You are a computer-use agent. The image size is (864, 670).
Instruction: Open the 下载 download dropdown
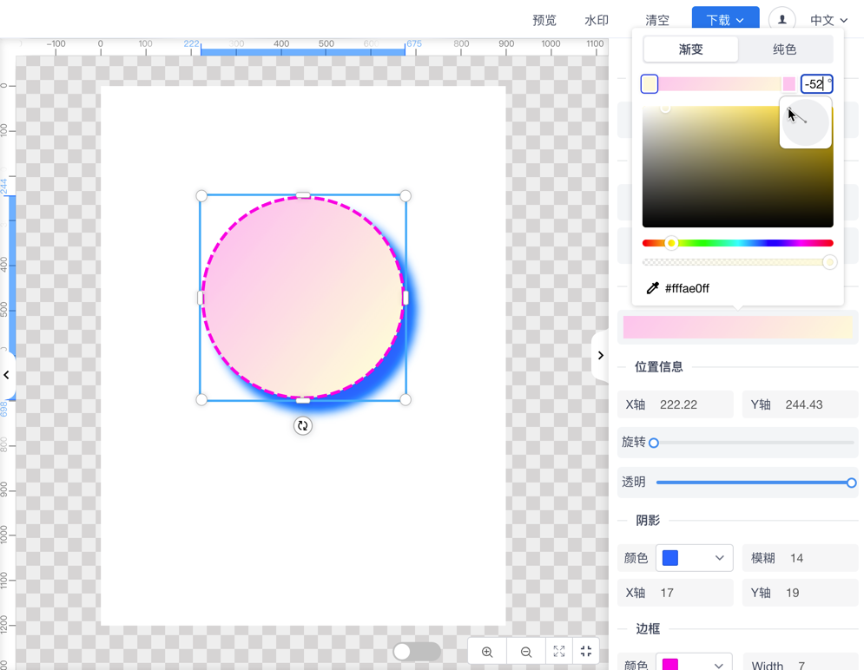[x=725, y=20]
